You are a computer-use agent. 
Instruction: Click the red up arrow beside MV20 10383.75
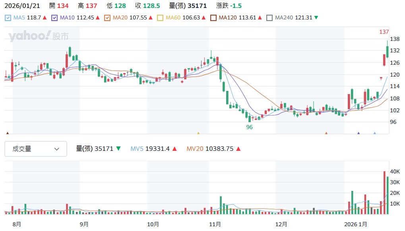(x=238, y=149)
